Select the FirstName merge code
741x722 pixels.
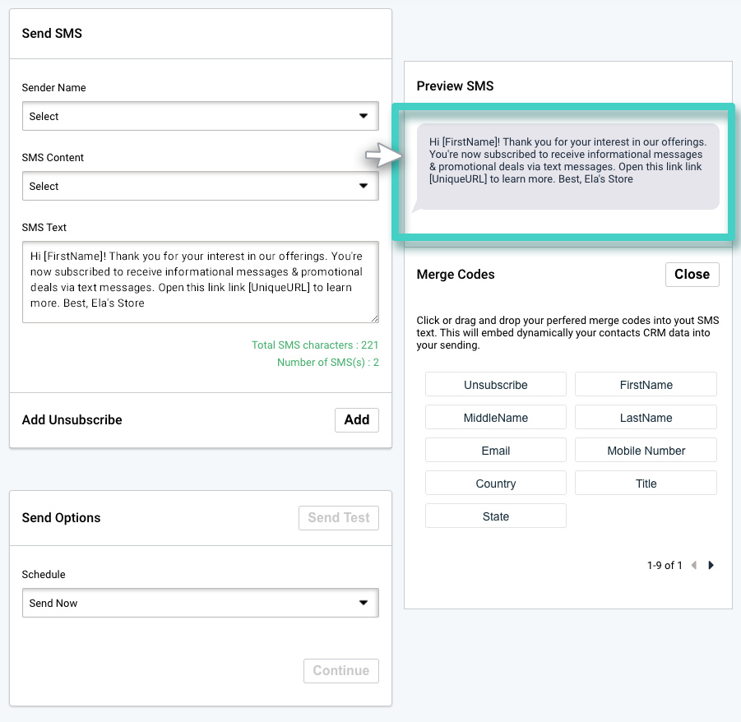pyautogui.click(x=646, y=384)
